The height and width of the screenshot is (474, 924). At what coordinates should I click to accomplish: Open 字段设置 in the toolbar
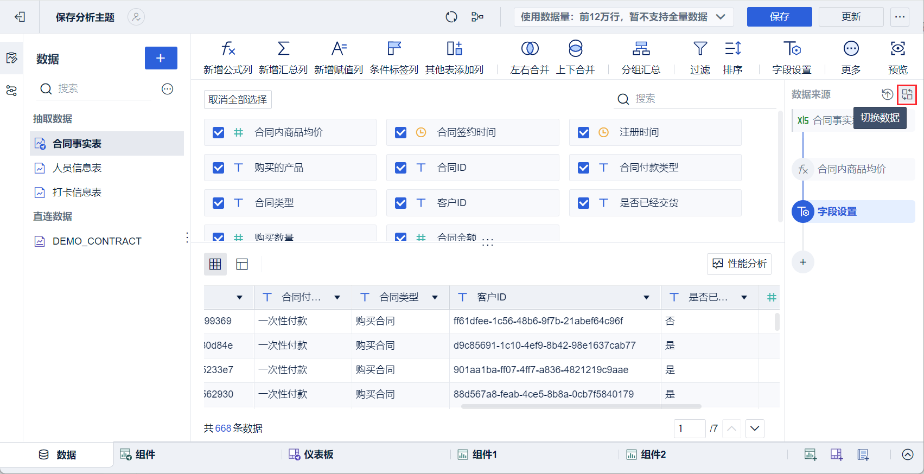point(792,57)
